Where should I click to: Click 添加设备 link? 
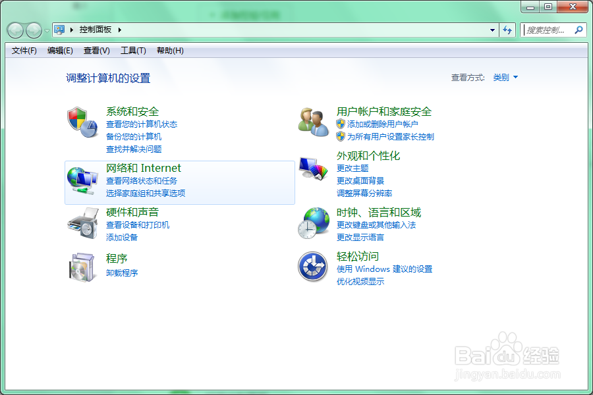122,238
